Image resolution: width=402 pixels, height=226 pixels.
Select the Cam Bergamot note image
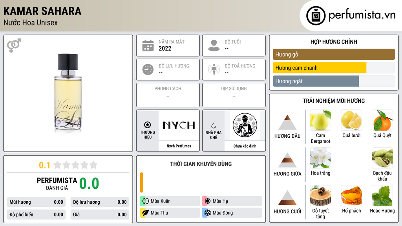(x=320, y=120)
